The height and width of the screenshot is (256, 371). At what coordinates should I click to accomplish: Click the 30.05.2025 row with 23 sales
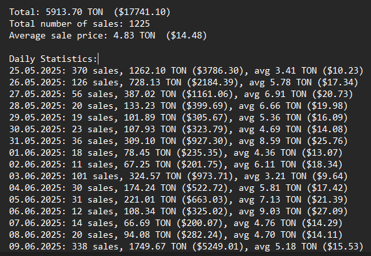point(179,129)
